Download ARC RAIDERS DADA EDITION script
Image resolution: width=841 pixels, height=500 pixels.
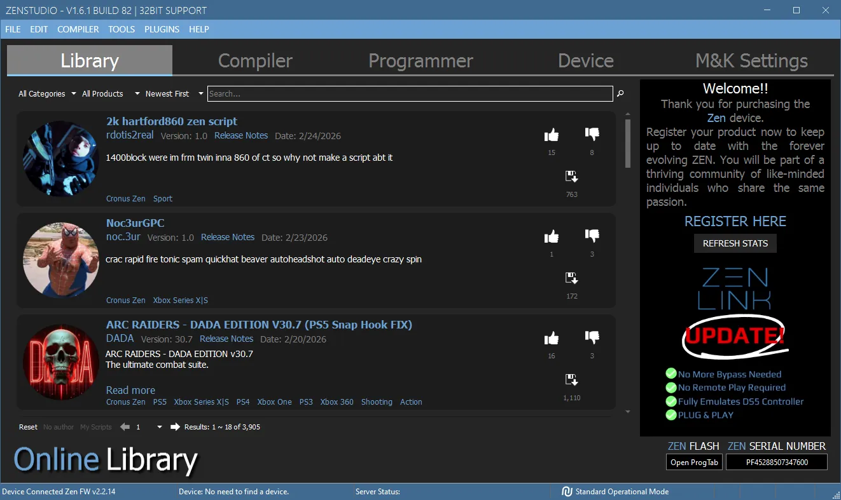click(x=571, y=380)
